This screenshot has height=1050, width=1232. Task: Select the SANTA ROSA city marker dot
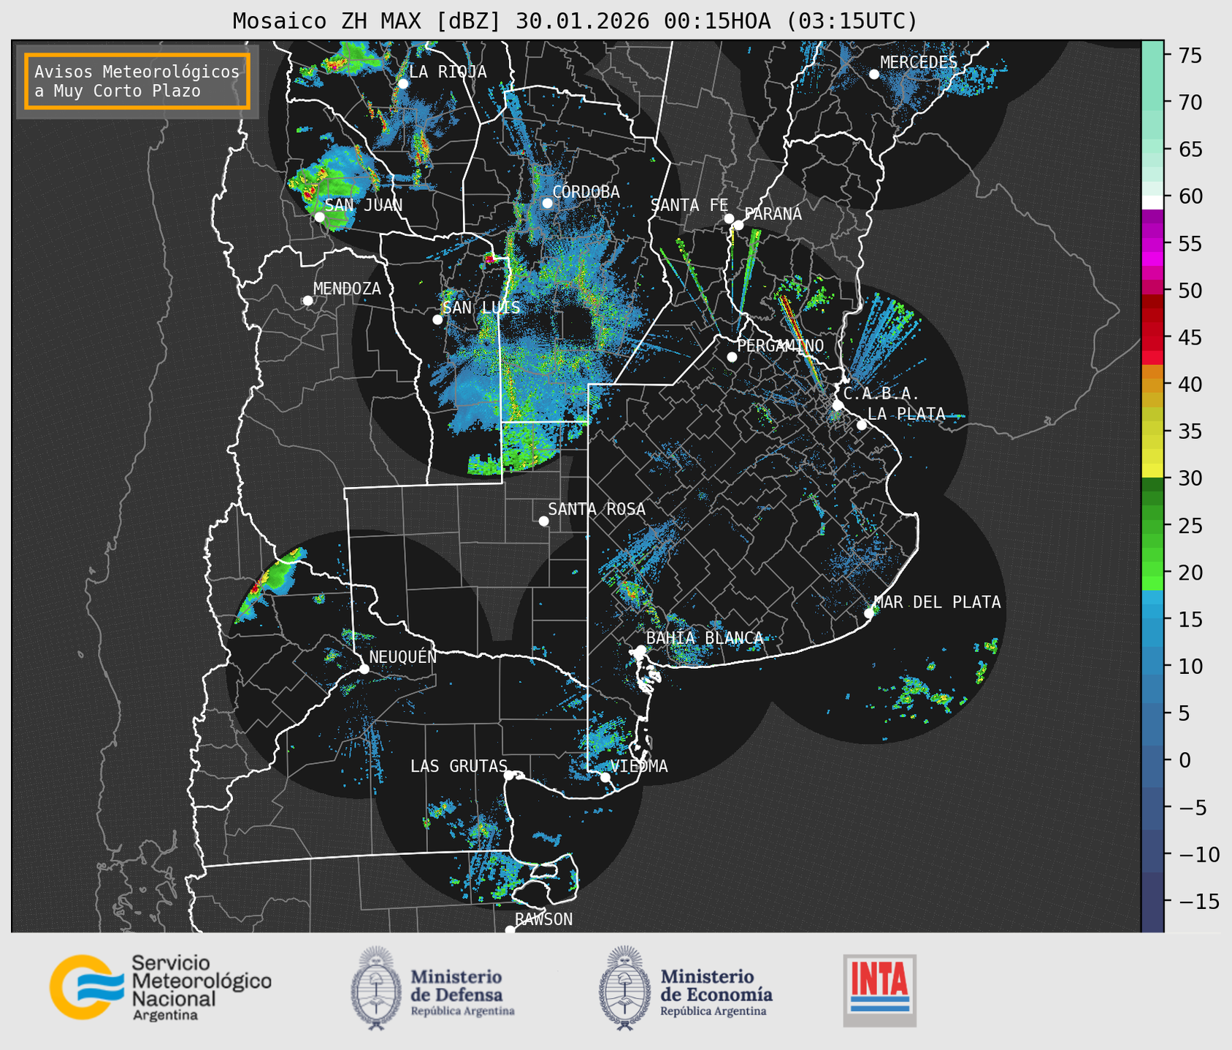tap(543, 521)
